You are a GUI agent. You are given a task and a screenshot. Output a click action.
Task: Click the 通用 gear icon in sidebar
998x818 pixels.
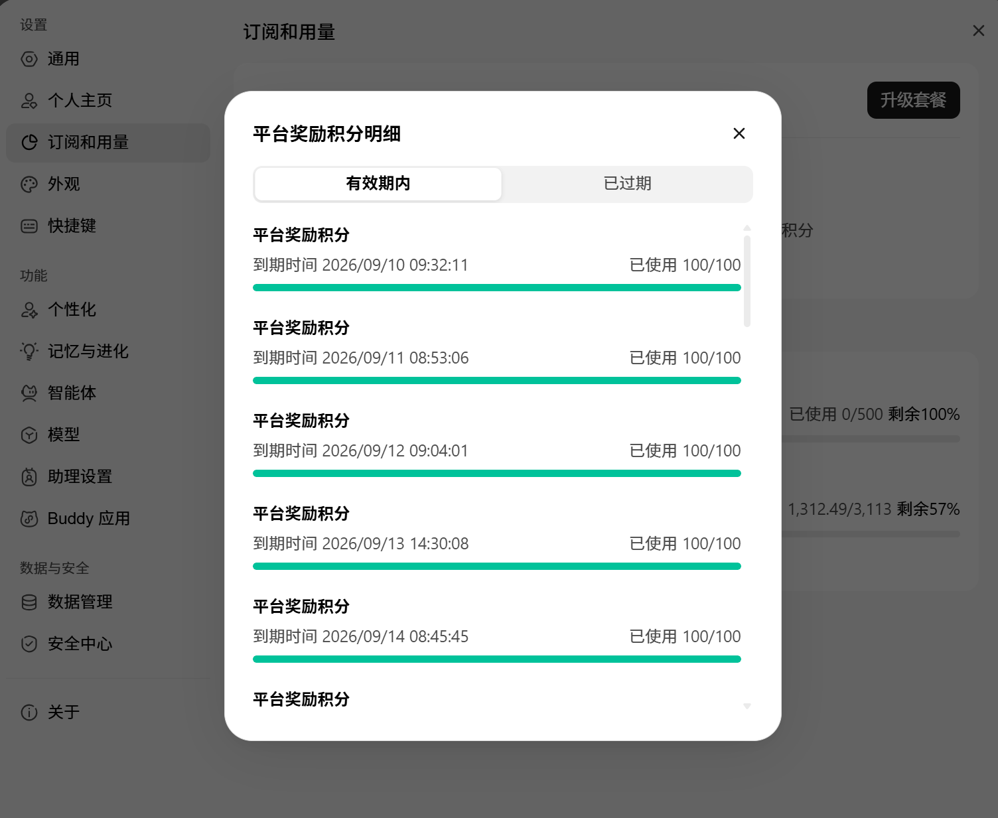point(29,59)
